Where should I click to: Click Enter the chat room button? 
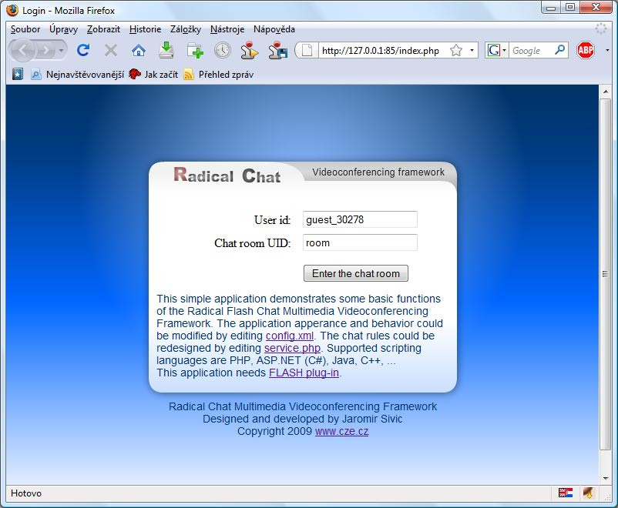pos(356,273)
